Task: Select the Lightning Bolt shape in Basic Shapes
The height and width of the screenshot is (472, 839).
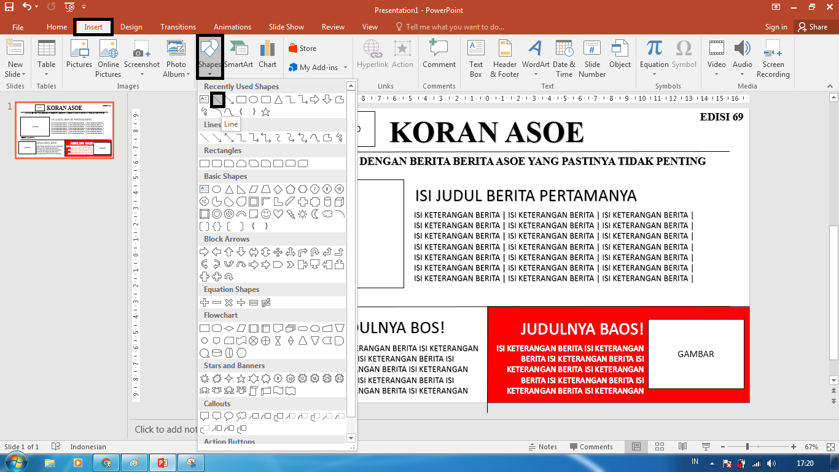Action: coord(290,214)
